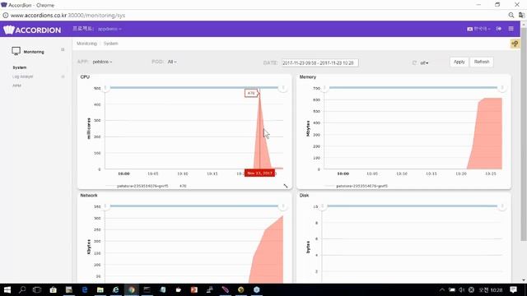
Task: Click the Memory panel title
Action: 308,77
